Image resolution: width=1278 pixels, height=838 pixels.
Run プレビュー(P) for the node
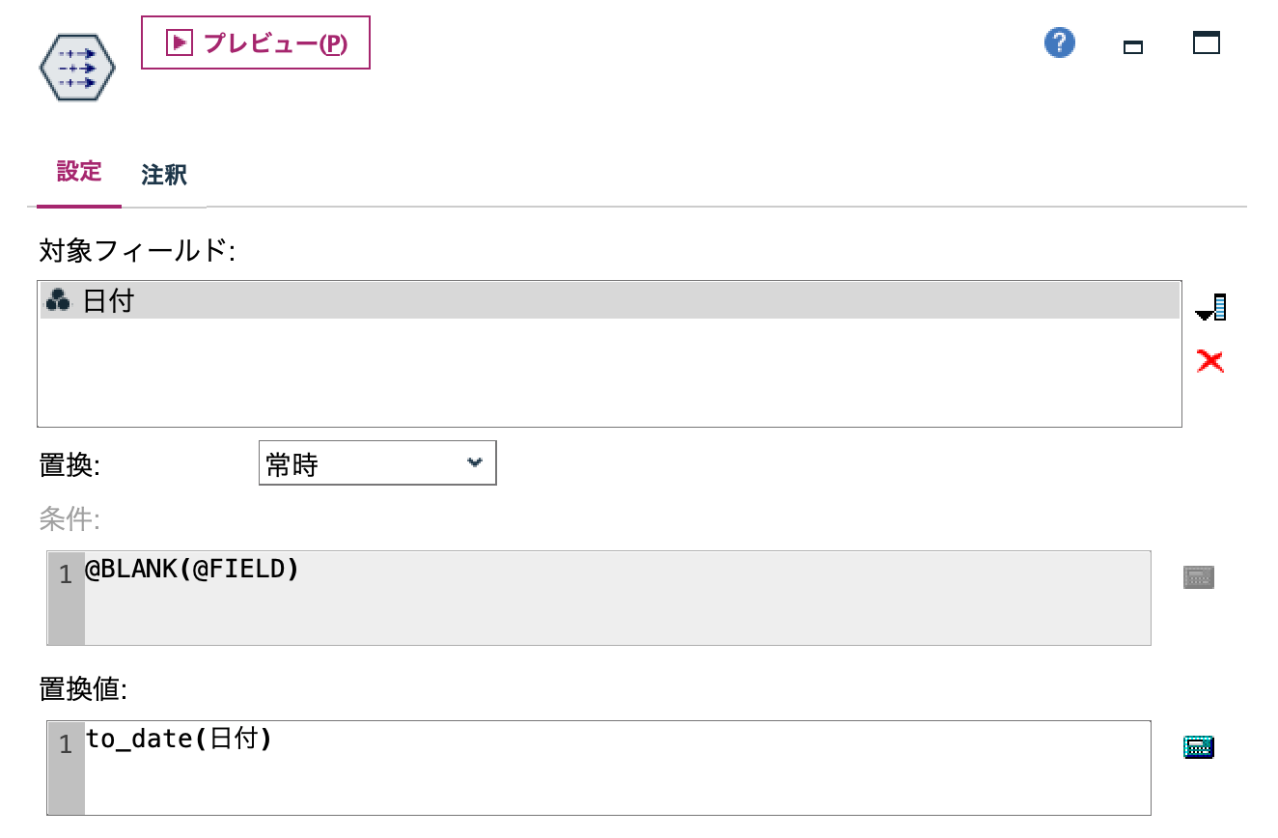pos(255,42)
